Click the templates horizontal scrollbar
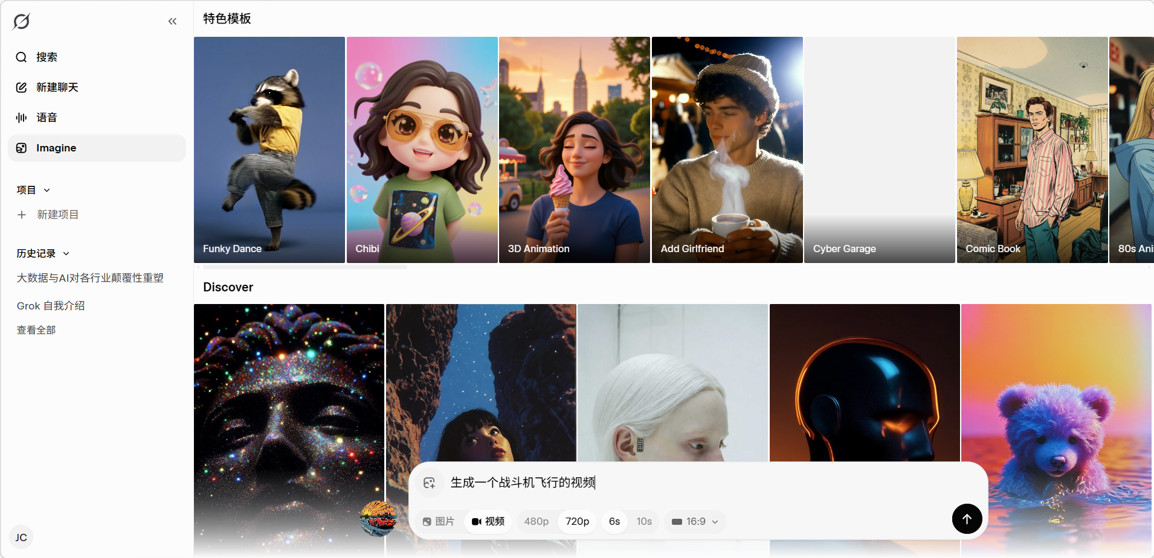The width and height of the screenshot is (1154, 558). (305, 266)
